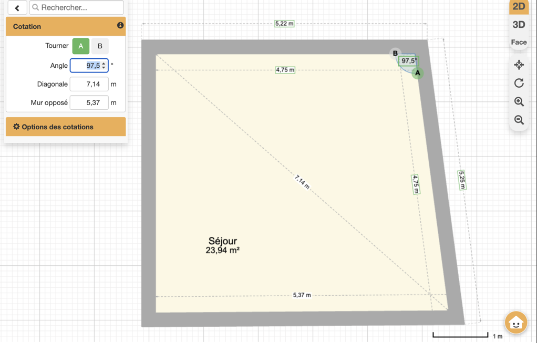Select rotation pivot B button
This screenshot has width=537, height=343.
[x=100, y=46]
